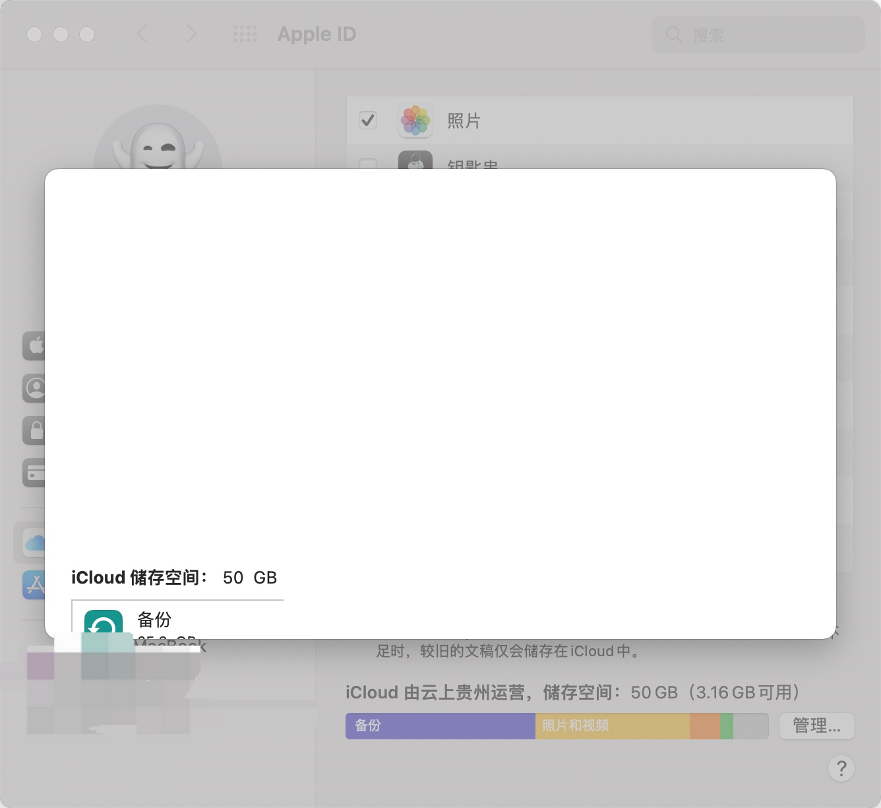The width and height of the screenshot is (881, 808).
Task: Open the person contact sidebar item
Action: click(34, 388)
